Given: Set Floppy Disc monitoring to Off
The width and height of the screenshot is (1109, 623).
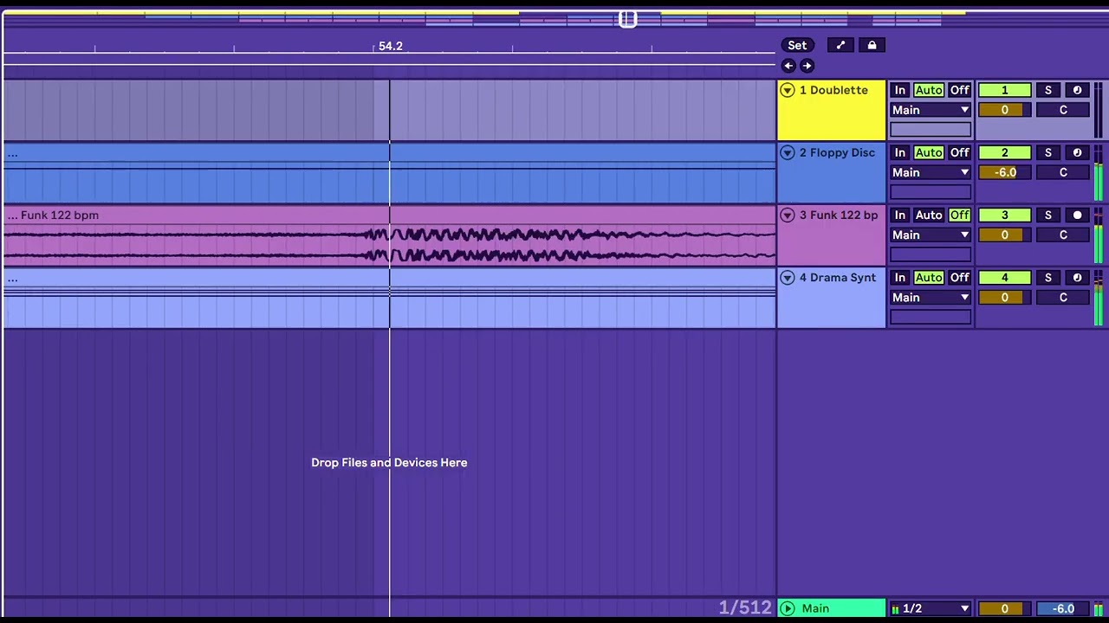Looking at the screenshot, I should (x=959, y=152).
